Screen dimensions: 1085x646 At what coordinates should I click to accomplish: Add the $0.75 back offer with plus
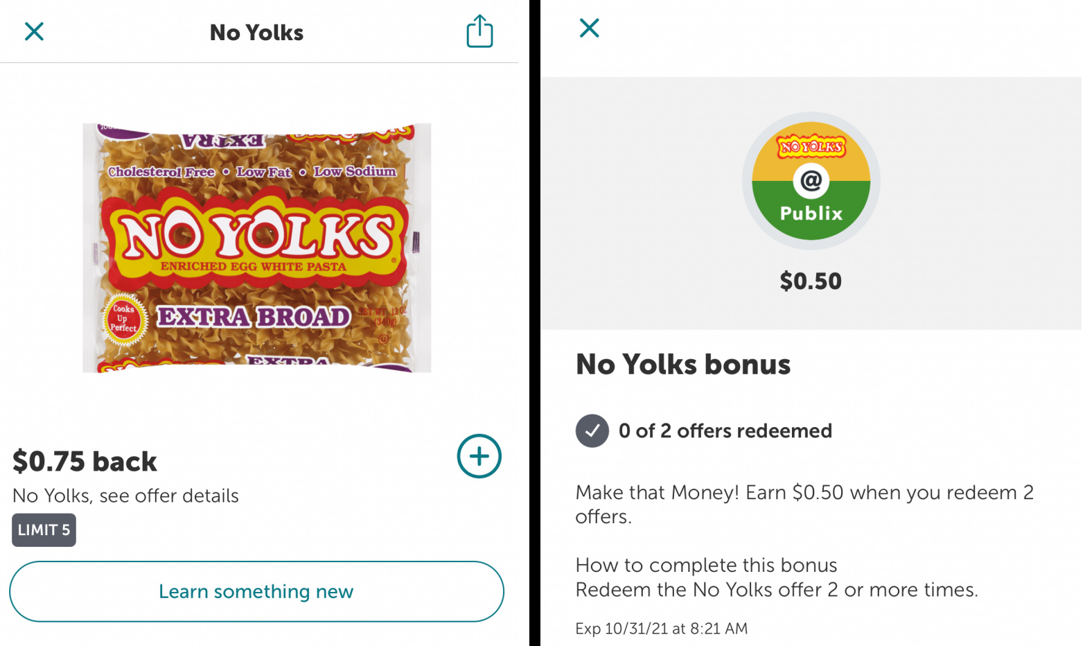click(x=479, y=456)
